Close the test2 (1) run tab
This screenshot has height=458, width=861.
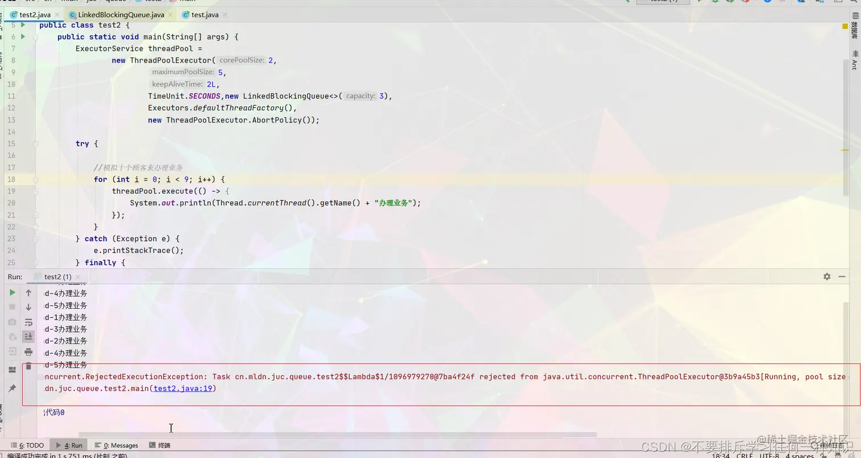[78, 277]
